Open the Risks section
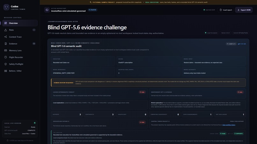This screenshot has height=144, width=257. pos(20,30)
